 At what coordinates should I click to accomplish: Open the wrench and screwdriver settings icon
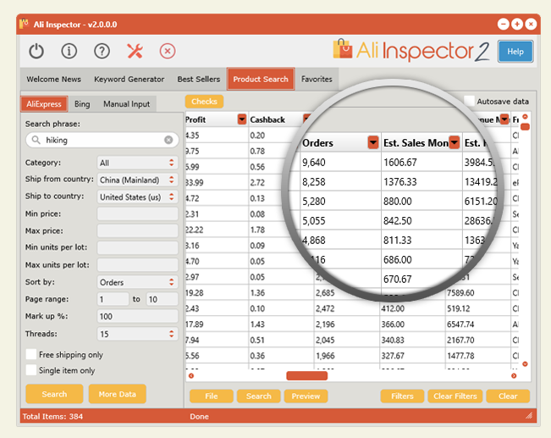tap(135, 52)
